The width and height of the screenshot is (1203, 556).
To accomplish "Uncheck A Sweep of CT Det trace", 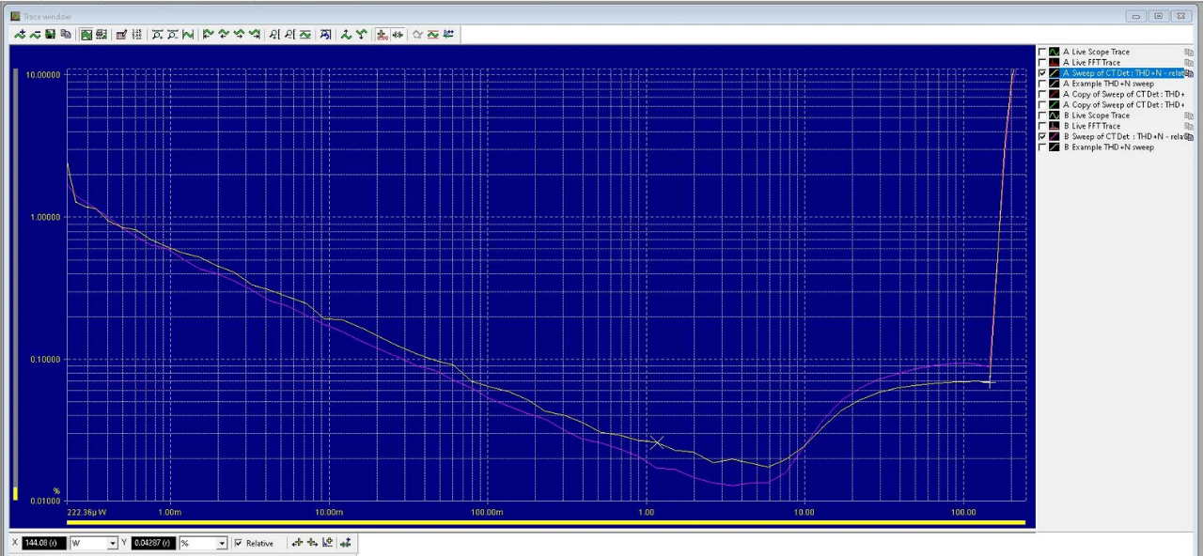I will [x=1042, y=73].
